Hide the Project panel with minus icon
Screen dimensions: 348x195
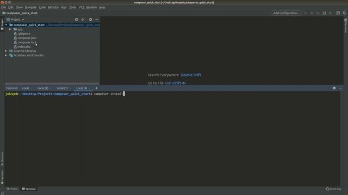(x=97, y=19)
